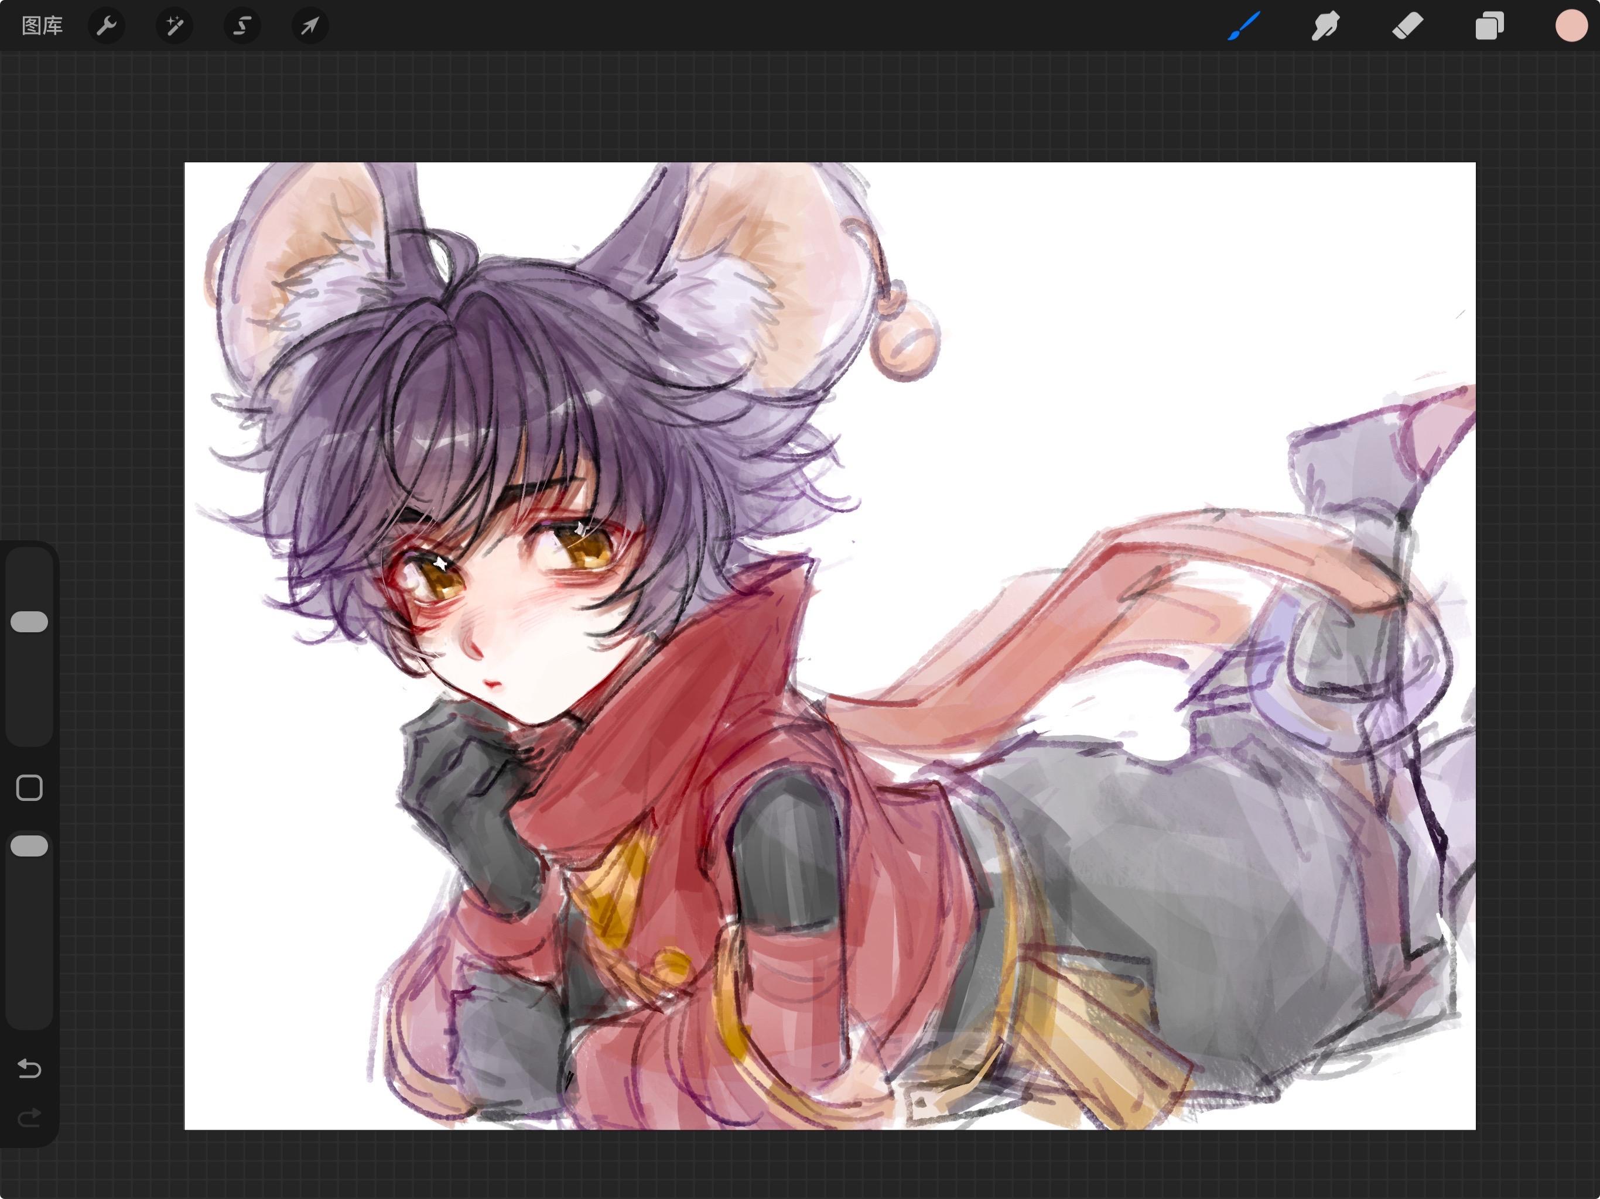
Task: Select the Smudge finger tool
Action: 1325,26
